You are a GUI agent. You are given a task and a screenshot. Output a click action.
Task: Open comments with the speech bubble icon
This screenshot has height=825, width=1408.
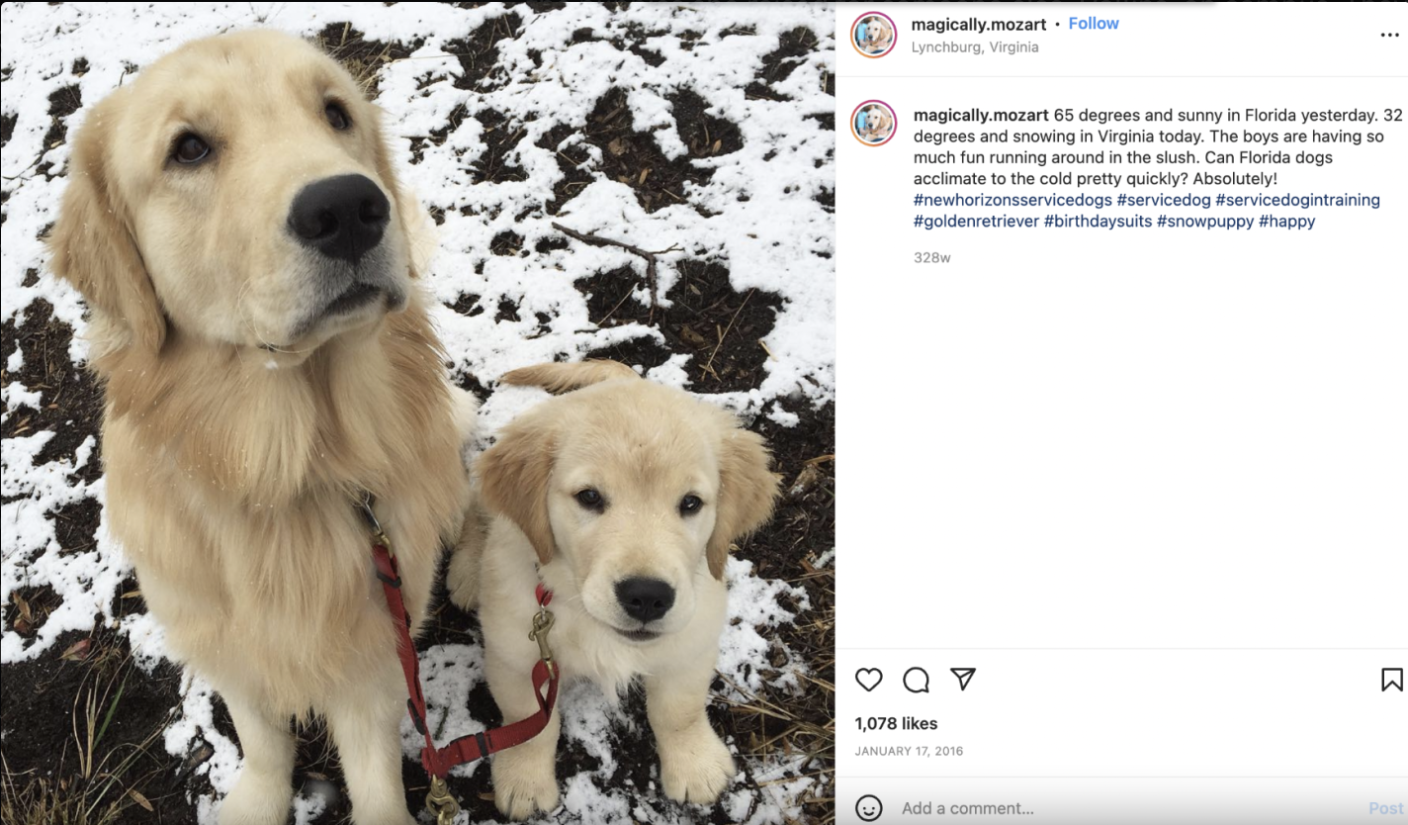[x=916, y=680]
